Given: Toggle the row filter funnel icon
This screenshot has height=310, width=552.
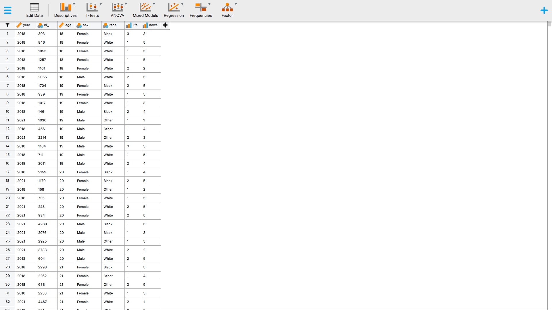Looking at the screenshot, I should pyautogui.click(x=7, y=25).
